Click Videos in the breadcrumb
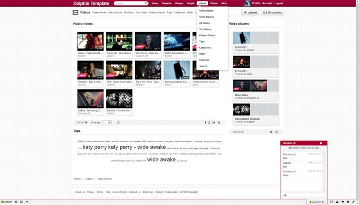 tap(89, 179)
